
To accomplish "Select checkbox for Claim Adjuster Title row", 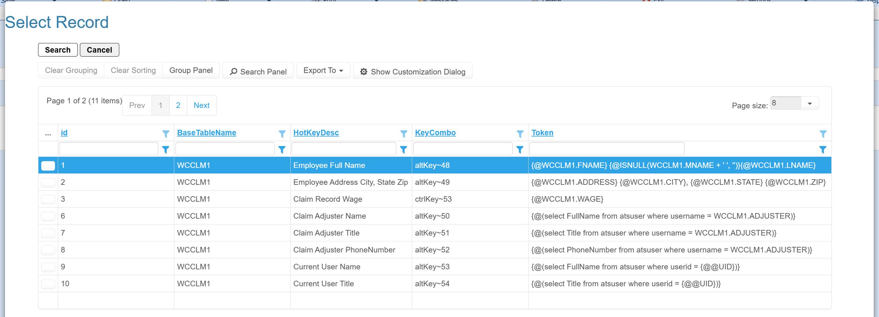I will point(48,233).
